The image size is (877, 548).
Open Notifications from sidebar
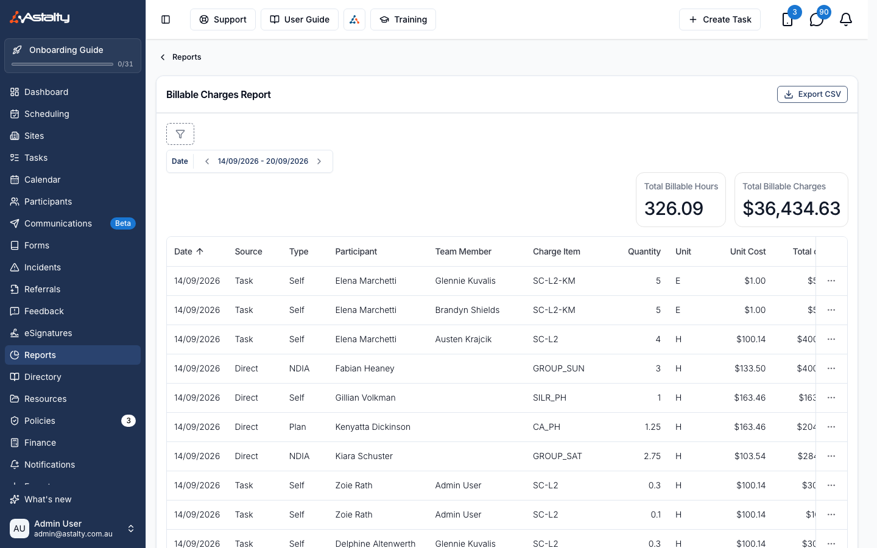tap(72, 465)
